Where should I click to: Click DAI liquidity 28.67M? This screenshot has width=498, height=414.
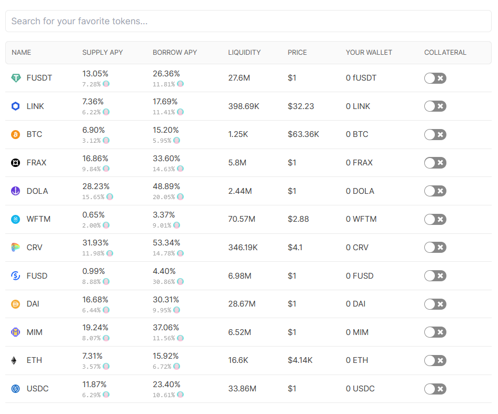click(x=242, y=304)
